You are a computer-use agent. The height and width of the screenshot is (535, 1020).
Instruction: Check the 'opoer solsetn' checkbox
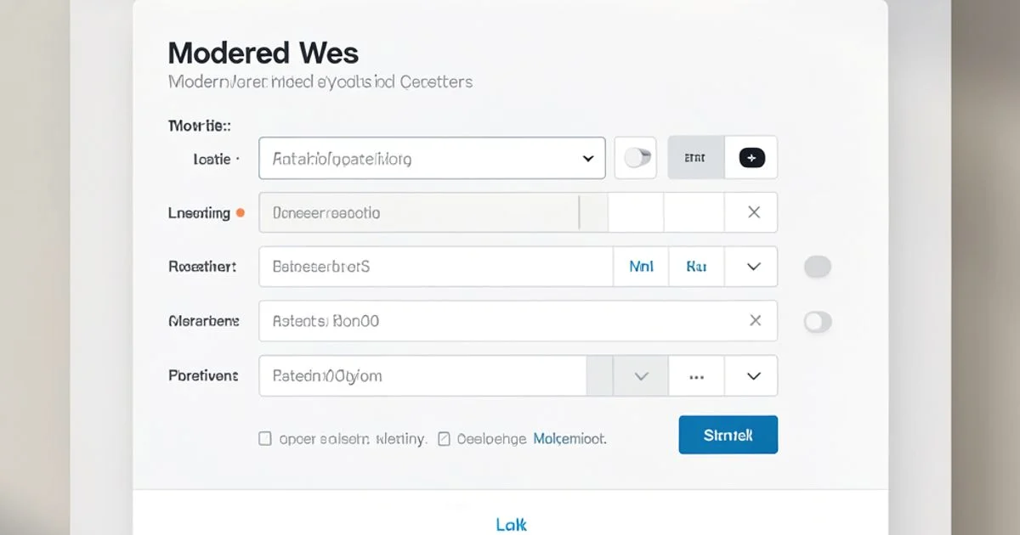tap(265, 439)
